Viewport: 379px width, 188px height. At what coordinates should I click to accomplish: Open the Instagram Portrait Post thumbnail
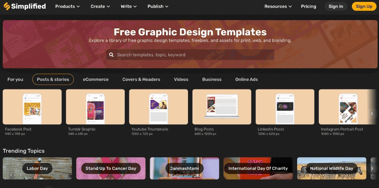click(x=348, y=107)
